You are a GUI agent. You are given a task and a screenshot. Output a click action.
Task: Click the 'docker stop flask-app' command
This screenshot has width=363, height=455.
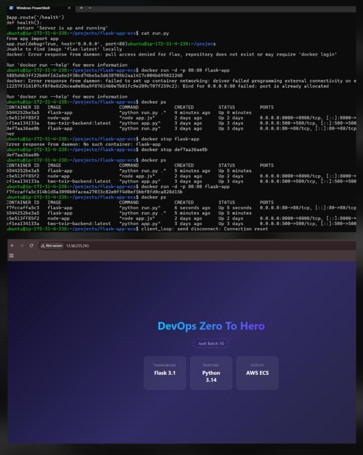(170, 139)
